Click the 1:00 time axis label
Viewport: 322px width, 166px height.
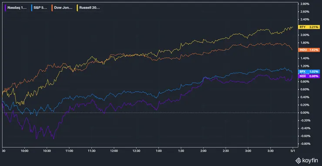[x=159, y=151]
